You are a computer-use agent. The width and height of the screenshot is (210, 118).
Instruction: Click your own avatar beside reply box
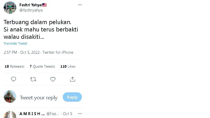point(10,97)
